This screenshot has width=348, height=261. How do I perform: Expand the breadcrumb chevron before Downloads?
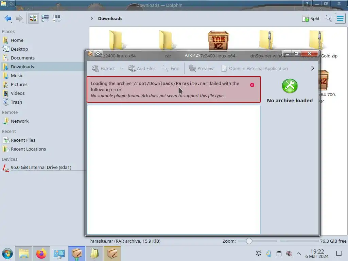coord(92,18)
